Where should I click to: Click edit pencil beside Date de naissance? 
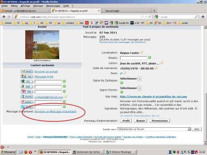coord(156,68)
